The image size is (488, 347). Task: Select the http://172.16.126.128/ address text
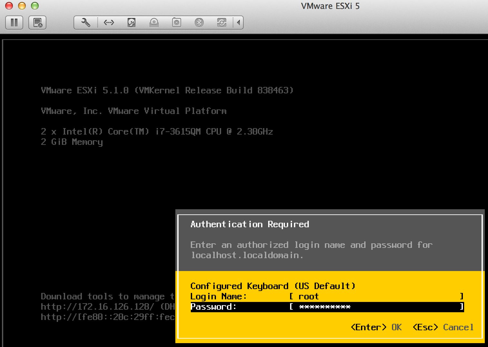pos(98,307)
